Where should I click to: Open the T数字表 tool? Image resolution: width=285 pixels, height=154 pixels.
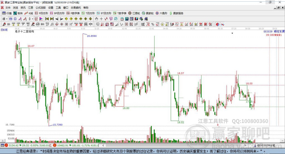coord(120,13)
